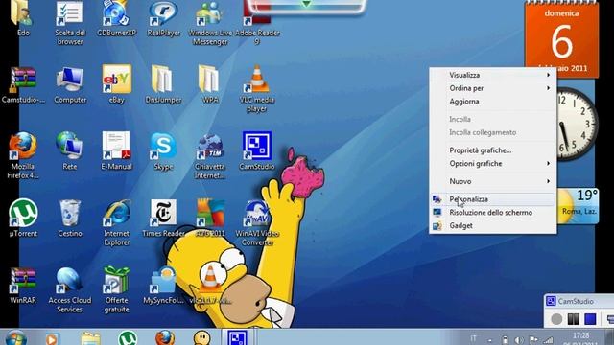Launch VLC media player shortcut
Viewport: 614px width, 345px height.
coord(257,89)
